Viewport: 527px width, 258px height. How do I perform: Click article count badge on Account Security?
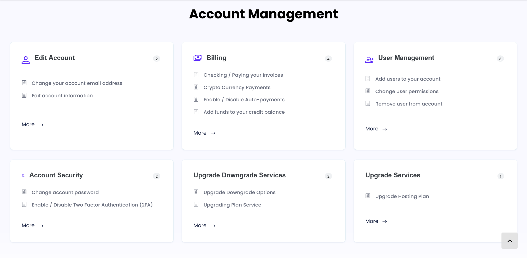click(157, 176)
